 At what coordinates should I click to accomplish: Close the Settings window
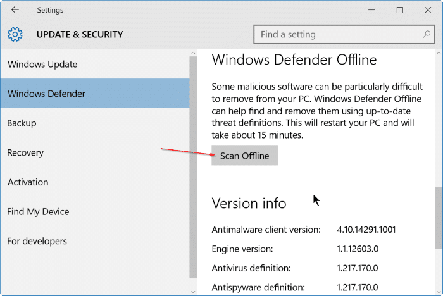pyautogui.click(x=428, y=10)
